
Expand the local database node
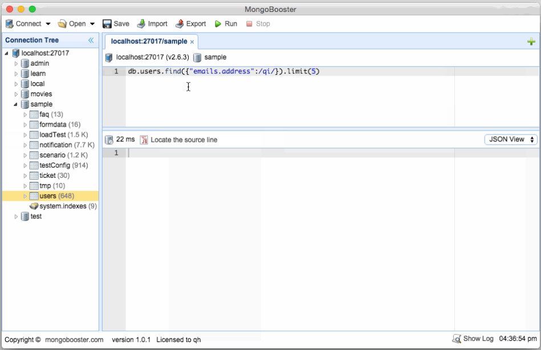click(x=16, y=84)
